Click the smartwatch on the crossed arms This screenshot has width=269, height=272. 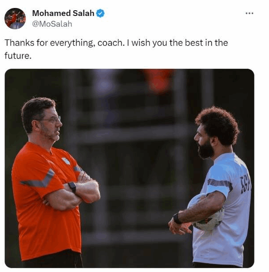tap(72, 187)
